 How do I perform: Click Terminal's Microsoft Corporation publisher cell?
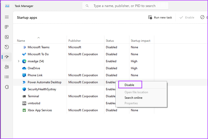click(x=83, y=96)
